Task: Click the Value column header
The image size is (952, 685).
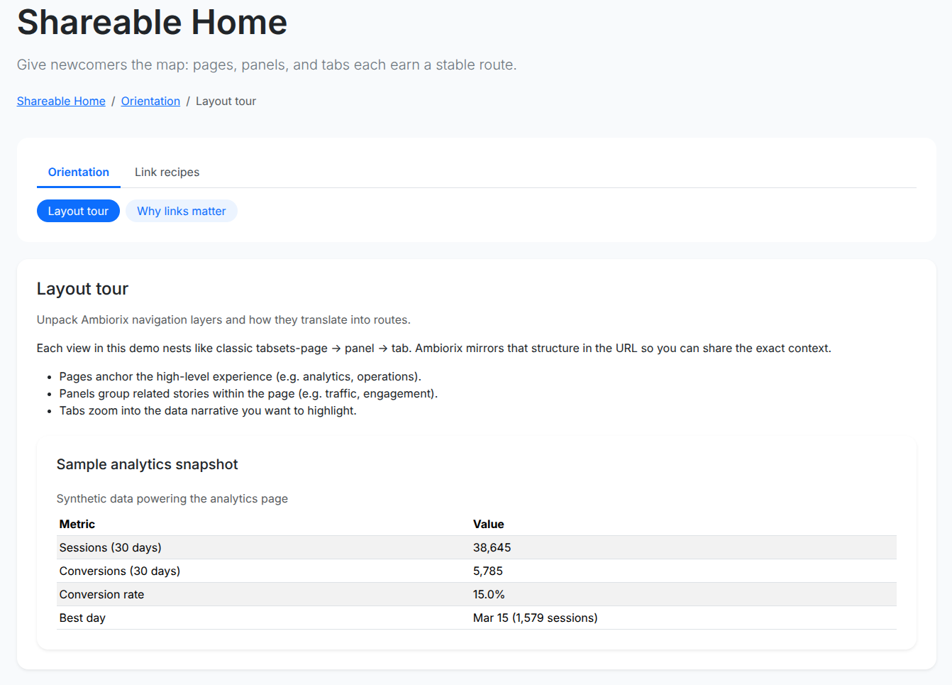Action: 488,525
